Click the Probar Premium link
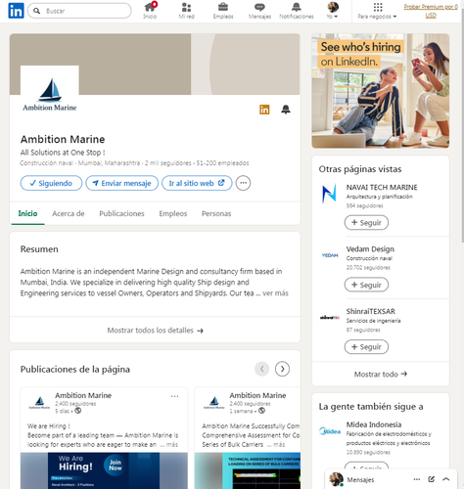Screen dimensions: 464x489 pyautogui.click(x=431, y=11)
